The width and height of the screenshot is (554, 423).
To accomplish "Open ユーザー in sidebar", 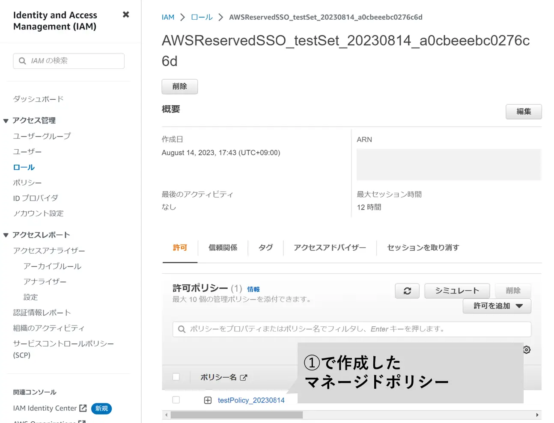I will coord(27,152).
